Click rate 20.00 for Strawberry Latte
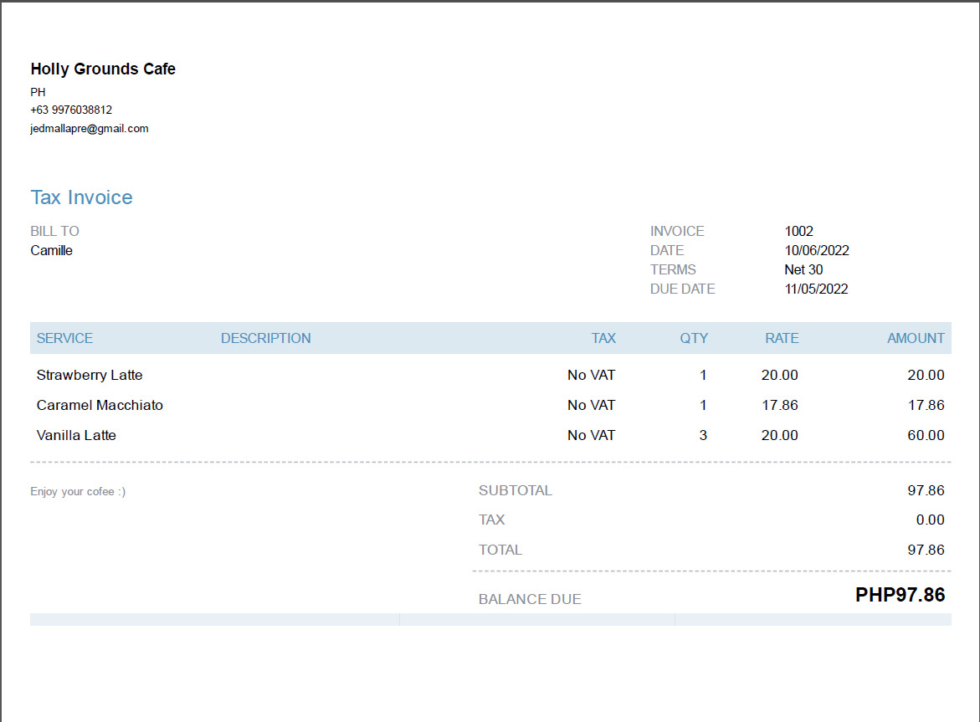 click(x=779, y=376)
